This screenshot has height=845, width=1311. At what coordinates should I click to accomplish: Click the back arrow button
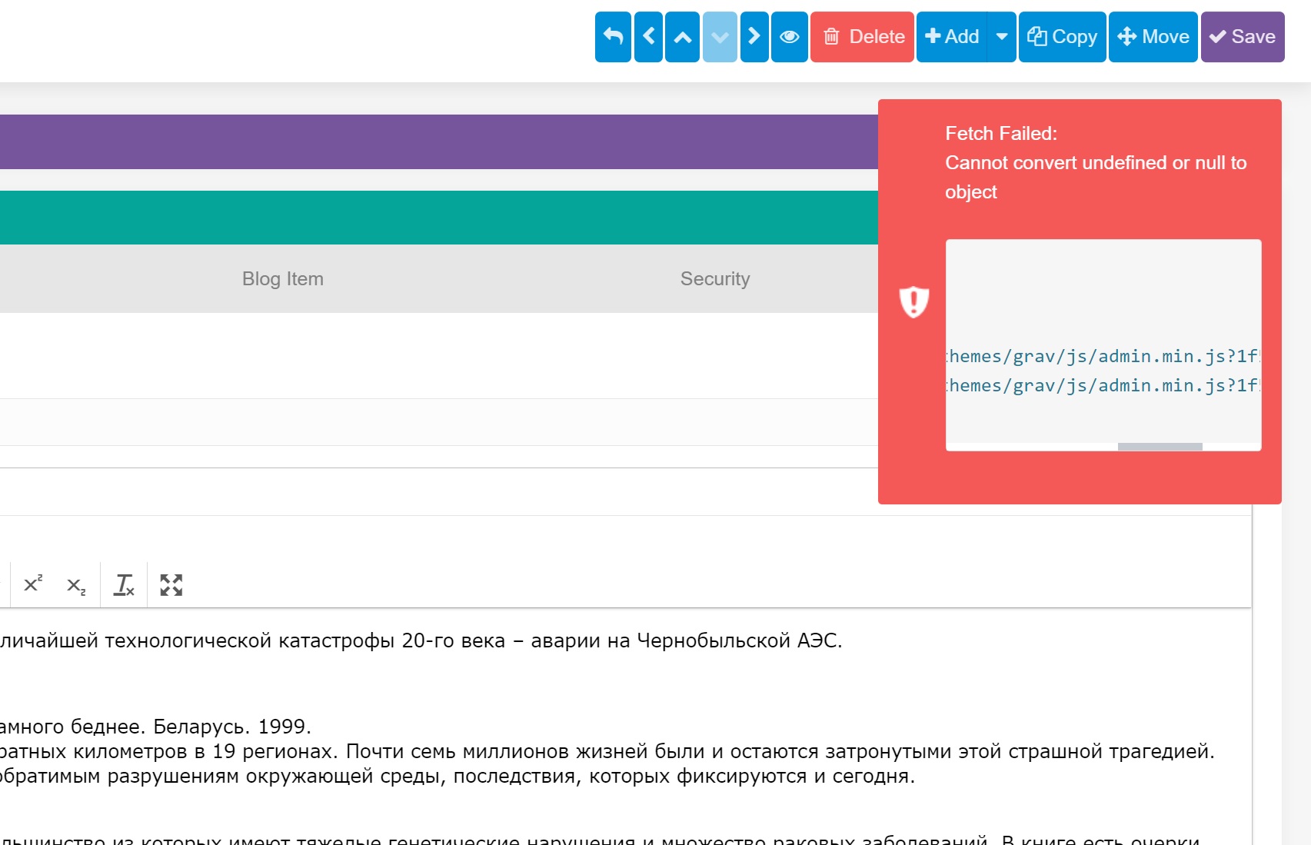(613, 37)
